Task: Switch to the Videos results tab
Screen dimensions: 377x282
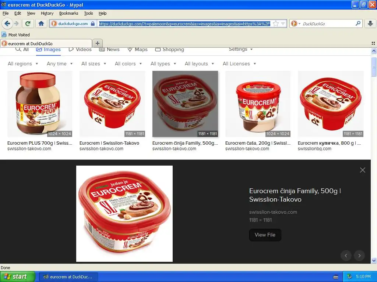Action: click(x=80, y=50)
